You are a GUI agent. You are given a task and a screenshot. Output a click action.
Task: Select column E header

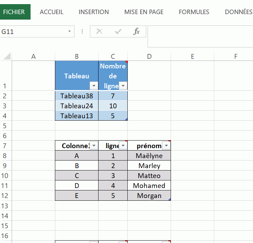tap(192, 57)
